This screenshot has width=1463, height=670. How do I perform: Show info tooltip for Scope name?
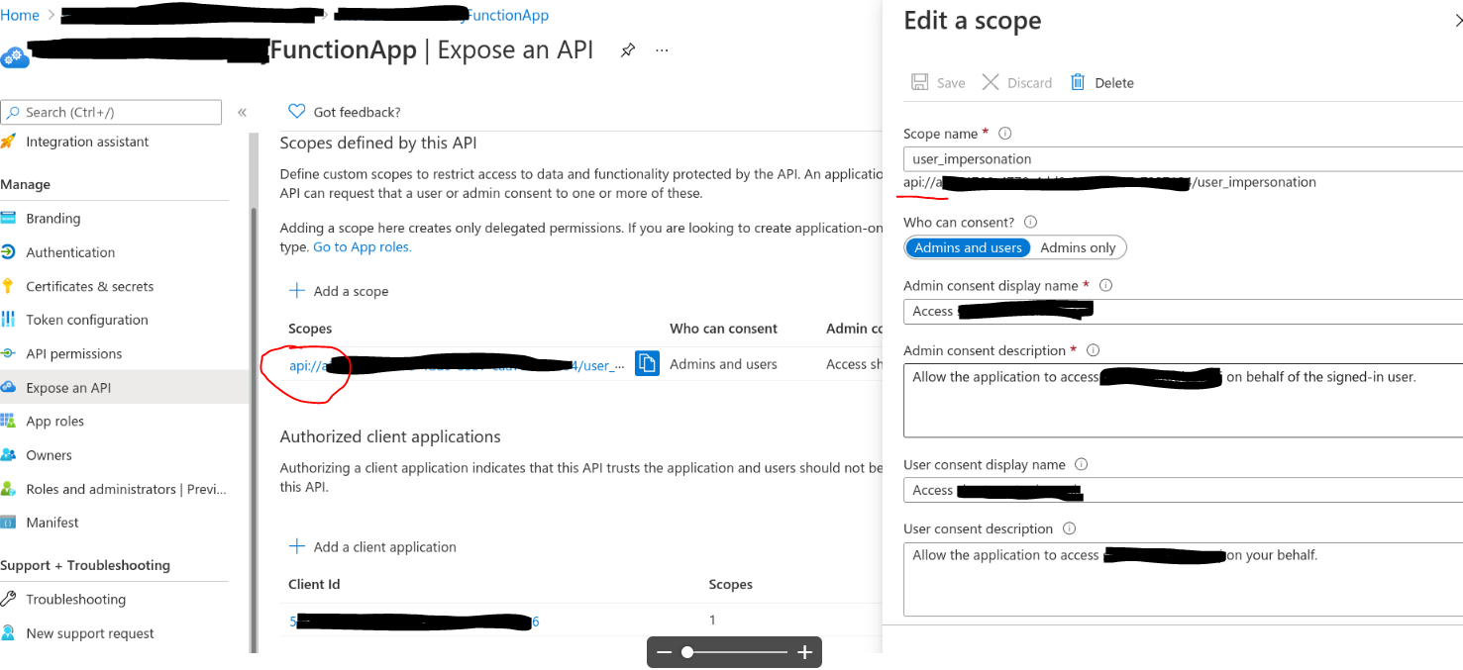[1004, 134]
